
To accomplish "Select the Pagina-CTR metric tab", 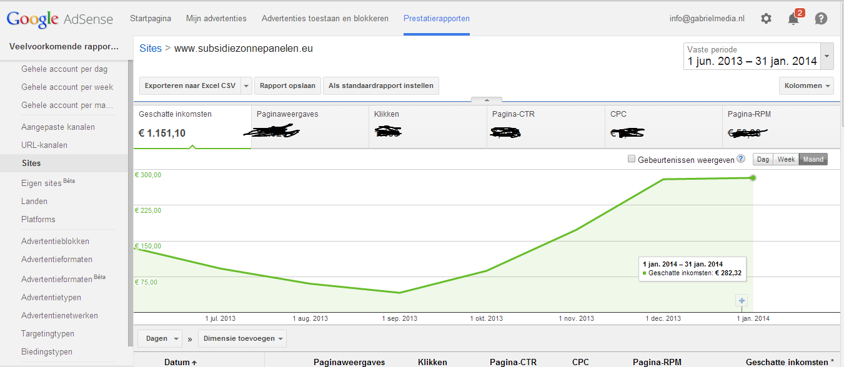I will click(546, 127).
